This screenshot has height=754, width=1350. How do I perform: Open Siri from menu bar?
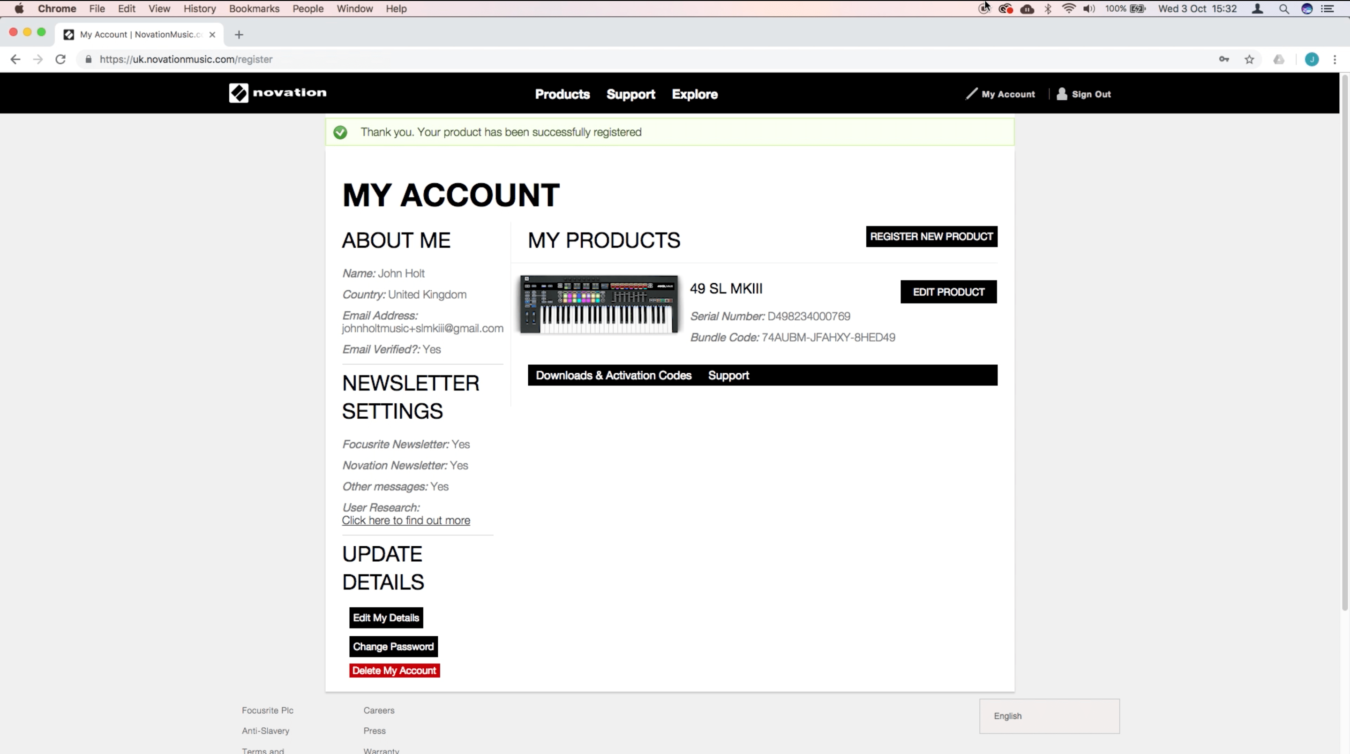pyautogui.click(x=1307, y=8)
